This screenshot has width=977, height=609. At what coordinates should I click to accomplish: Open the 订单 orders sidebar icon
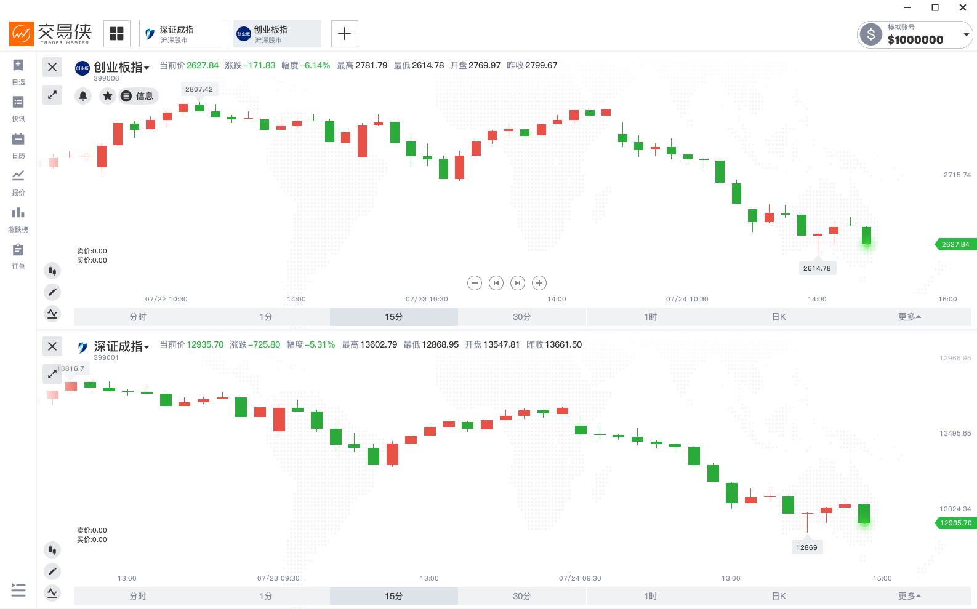[x=18, y=250]
